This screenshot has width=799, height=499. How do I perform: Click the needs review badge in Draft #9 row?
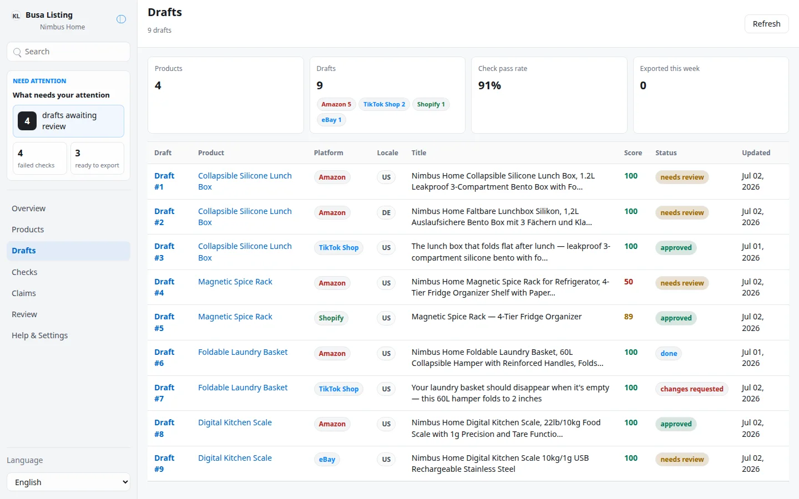(x=682, y=460)
